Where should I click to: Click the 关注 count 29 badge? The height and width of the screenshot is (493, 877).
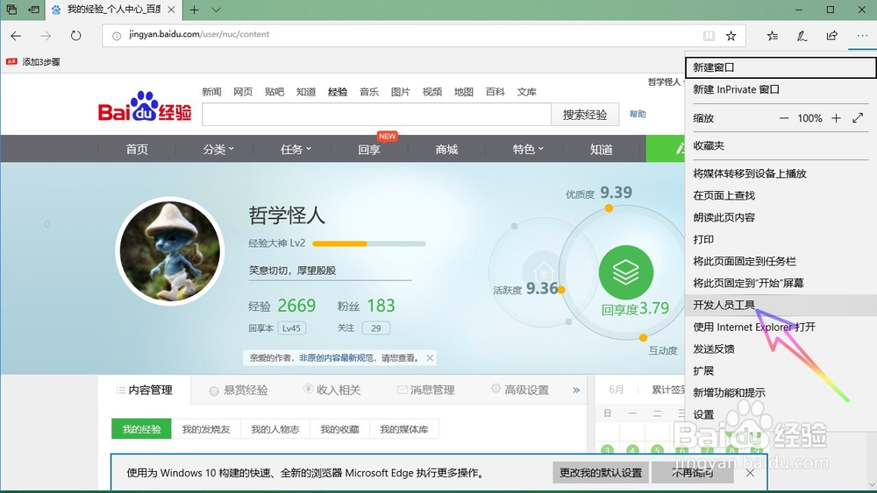tap(376, 328)
